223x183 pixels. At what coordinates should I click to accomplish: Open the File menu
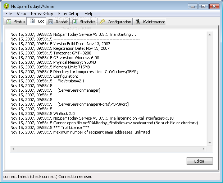coord(9,14)
